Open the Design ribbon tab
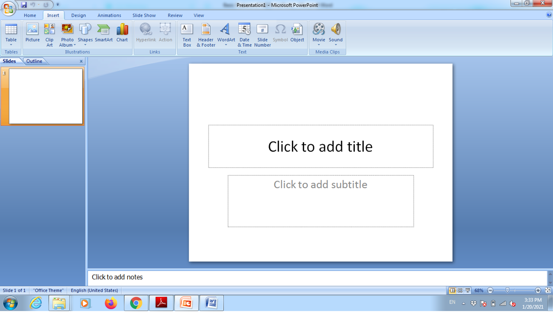 [x=79, y=15]
